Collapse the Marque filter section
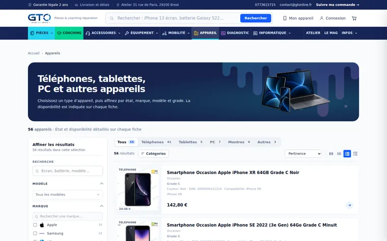 pyautogui.click(x=101, y=206)
